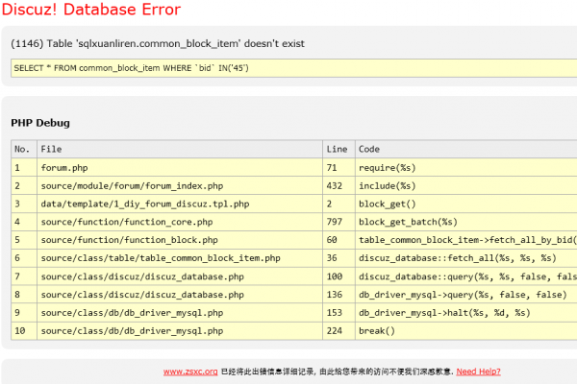The image size is (577, 384).
Task: Click the 'File' column header
Action: (180, 149)
